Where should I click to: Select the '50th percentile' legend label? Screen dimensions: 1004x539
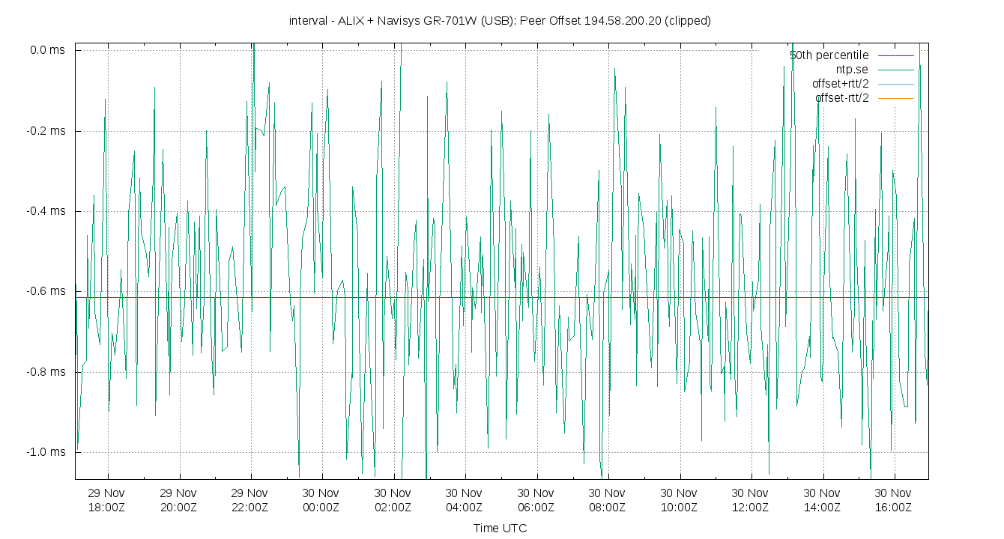tap(829, 55)
